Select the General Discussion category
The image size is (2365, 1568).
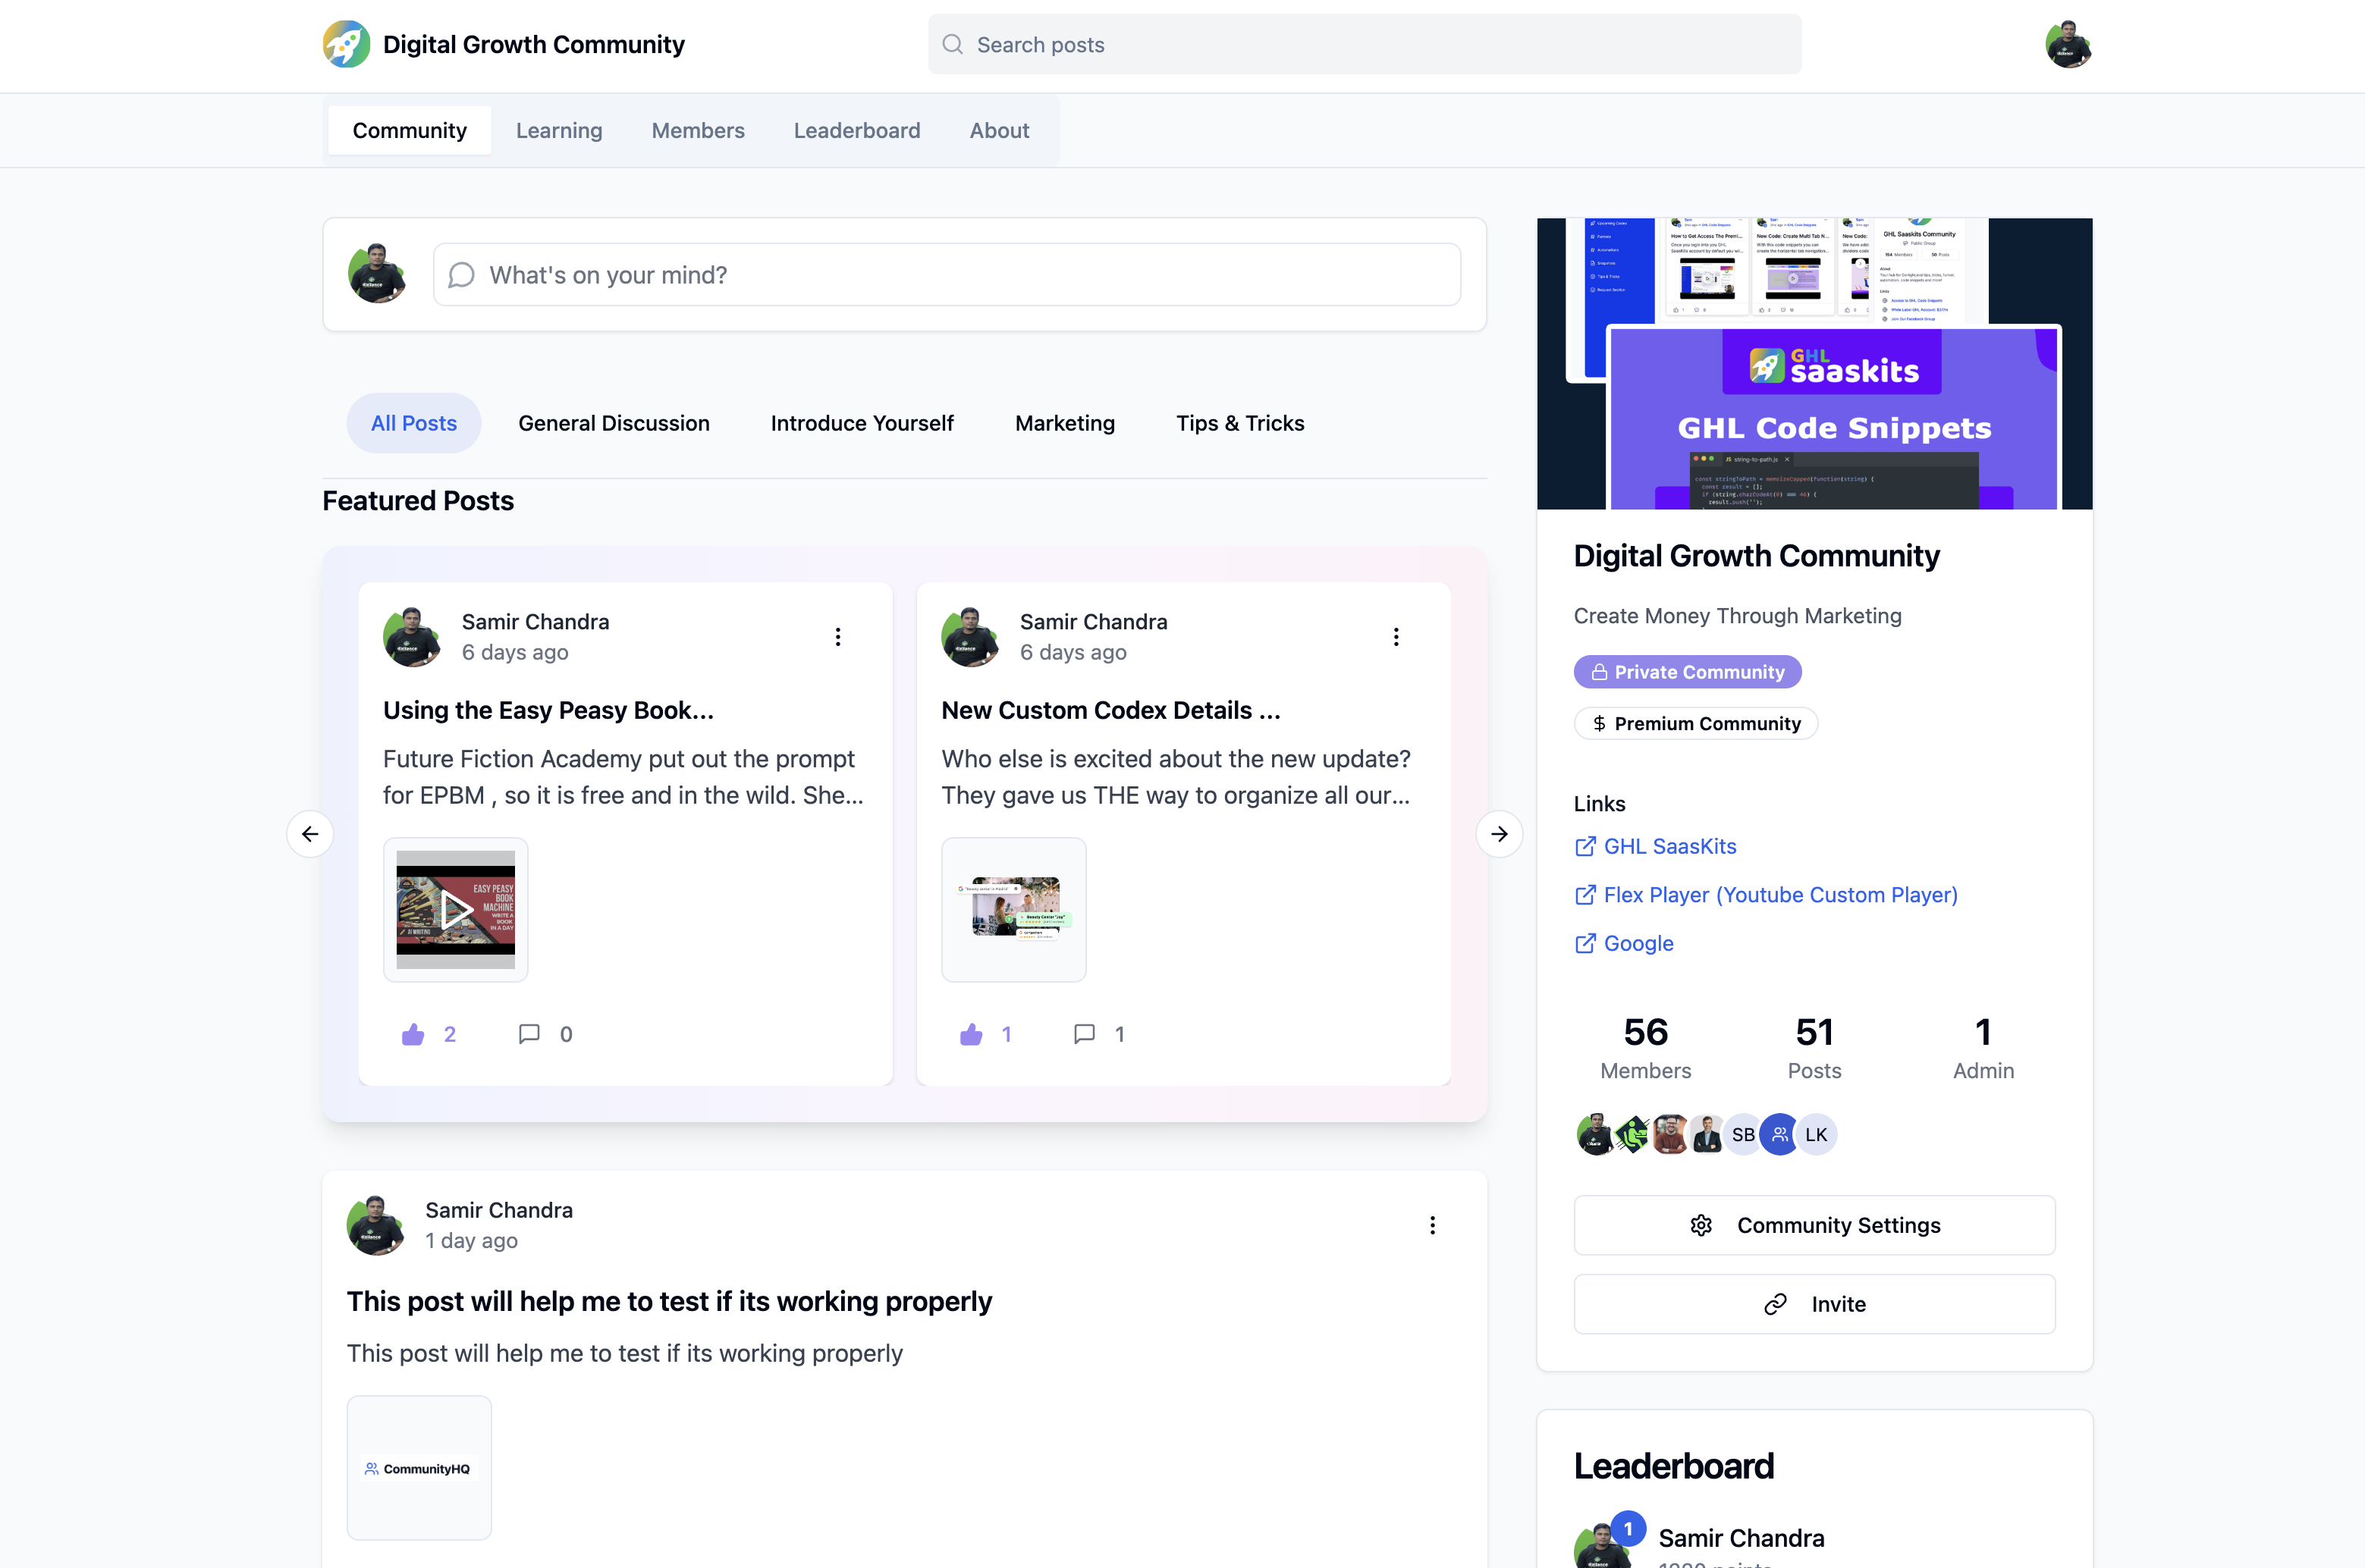(x=614, y=423)
